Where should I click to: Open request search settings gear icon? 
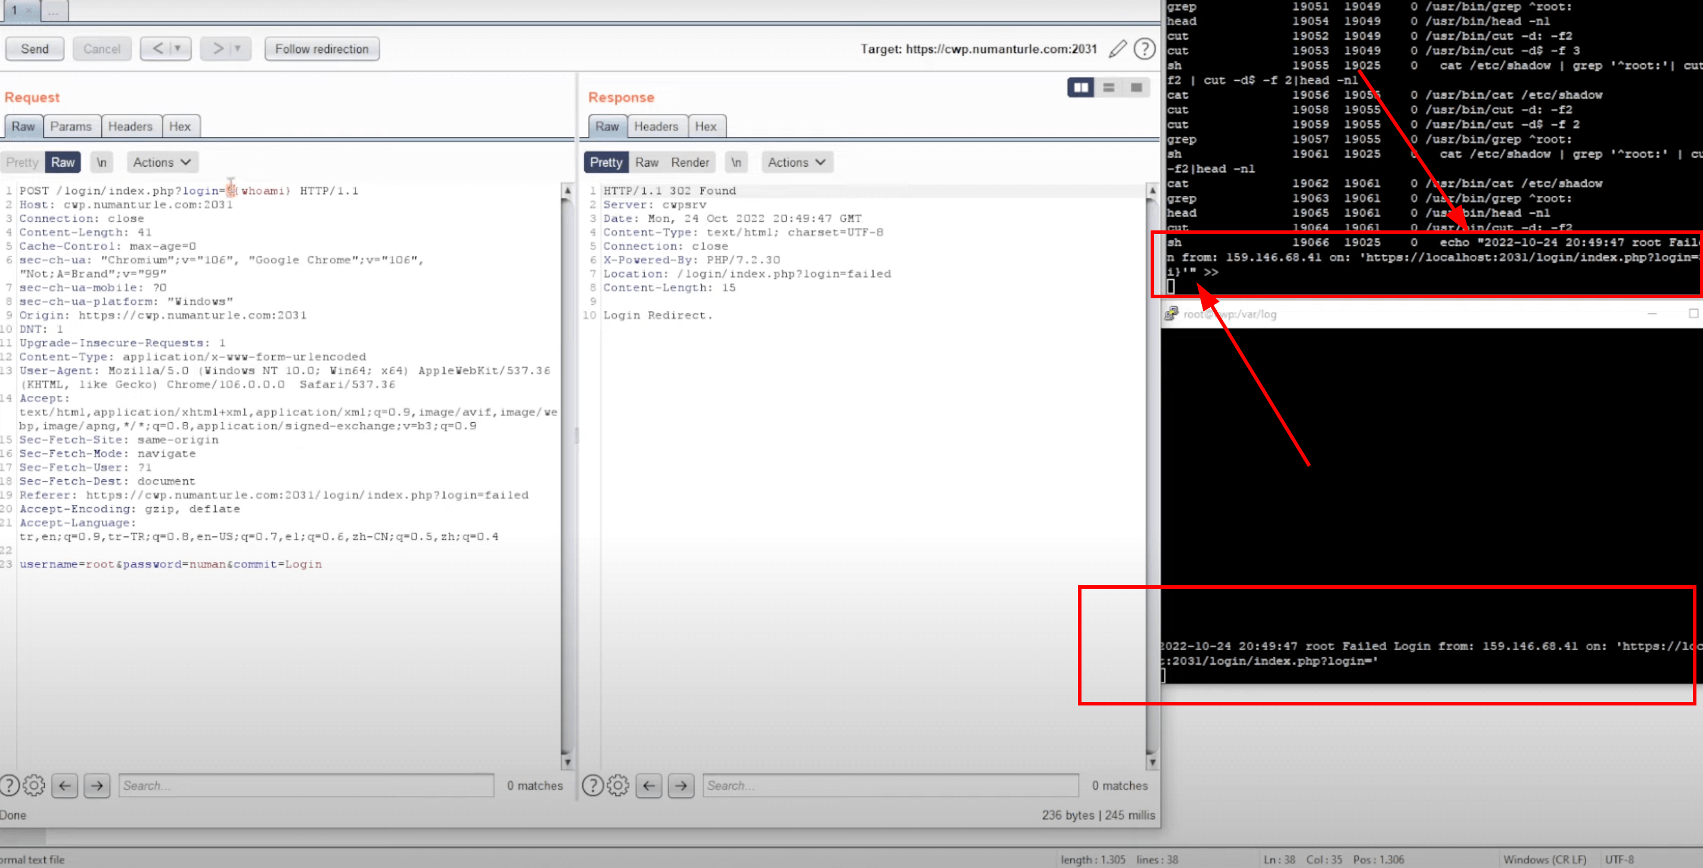click(x=34, y=785)
